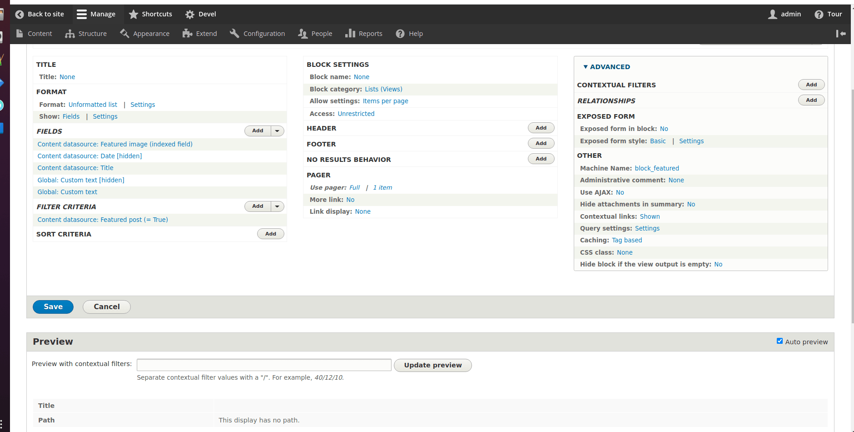The height and width of the screenshot is (432, 854).
Task: Click the Appearance paintbrush icon
Action: pos(124,34)
